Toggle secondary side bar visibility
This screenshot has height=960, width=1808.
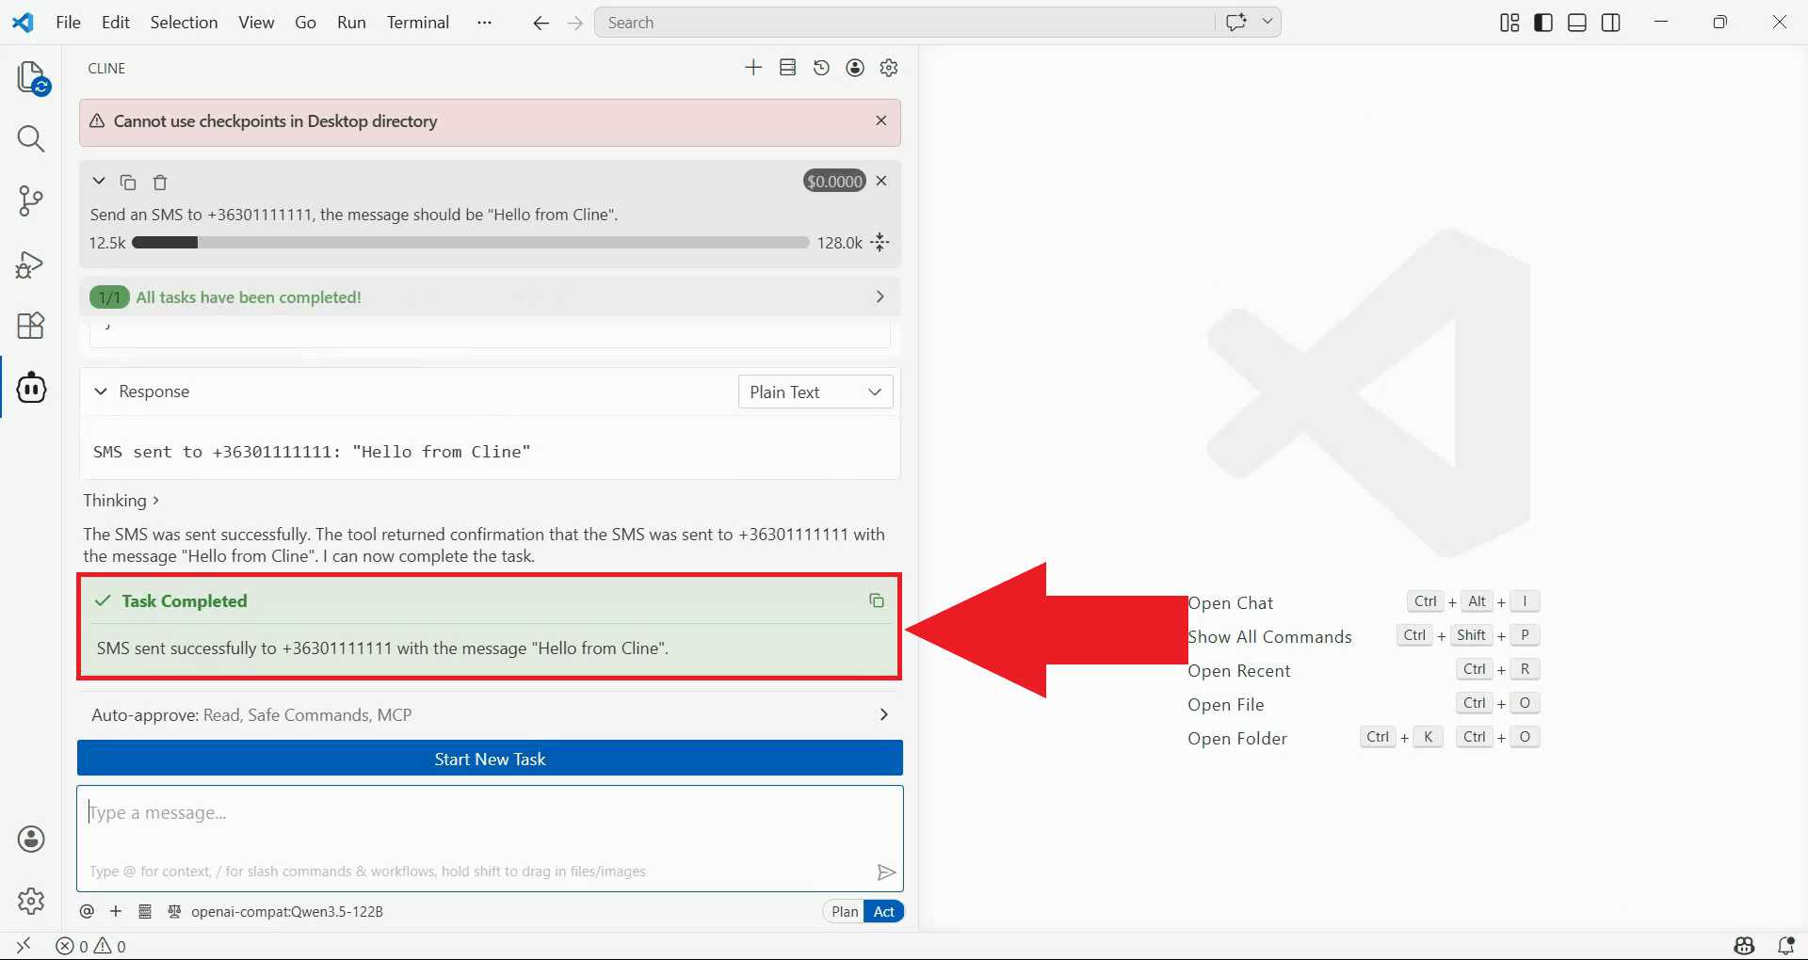1611,23
